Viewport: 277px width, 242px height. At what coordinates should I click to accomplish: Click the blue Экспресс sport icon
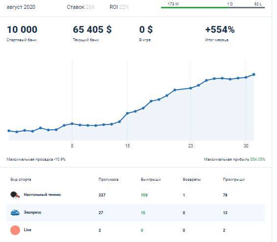point(15,212)
